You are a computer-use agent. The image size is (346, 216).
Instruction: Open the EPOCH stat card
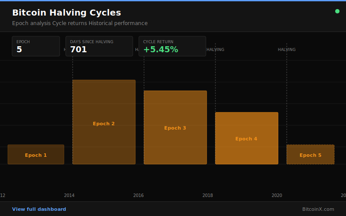click(36, 46)
